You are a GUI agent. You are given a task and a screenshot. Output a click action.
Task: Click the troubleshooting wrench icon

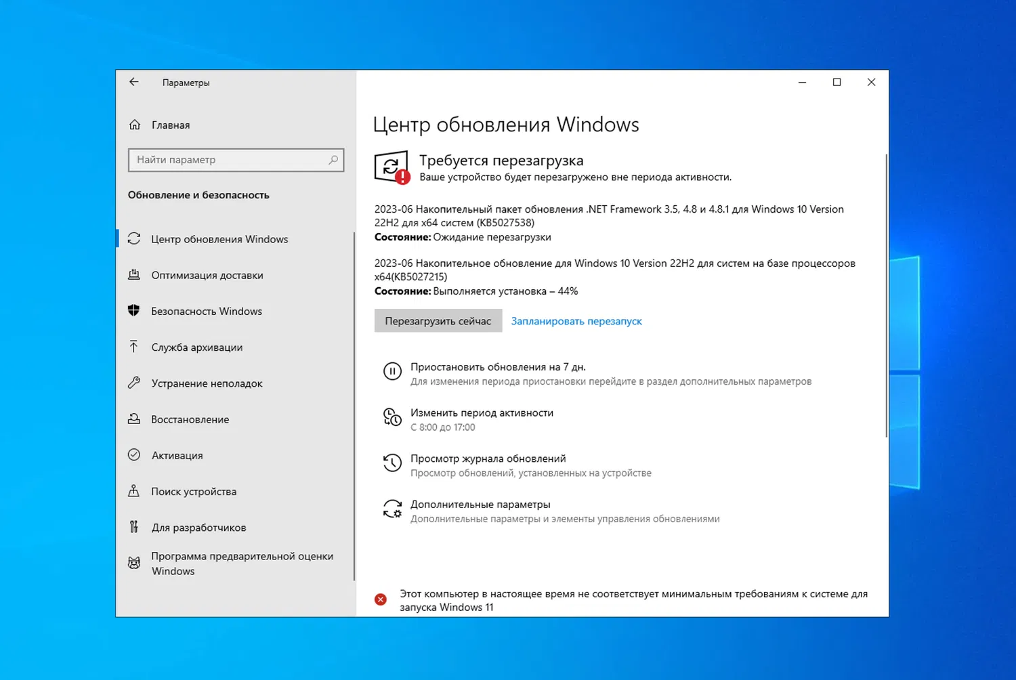click(135, 383)
